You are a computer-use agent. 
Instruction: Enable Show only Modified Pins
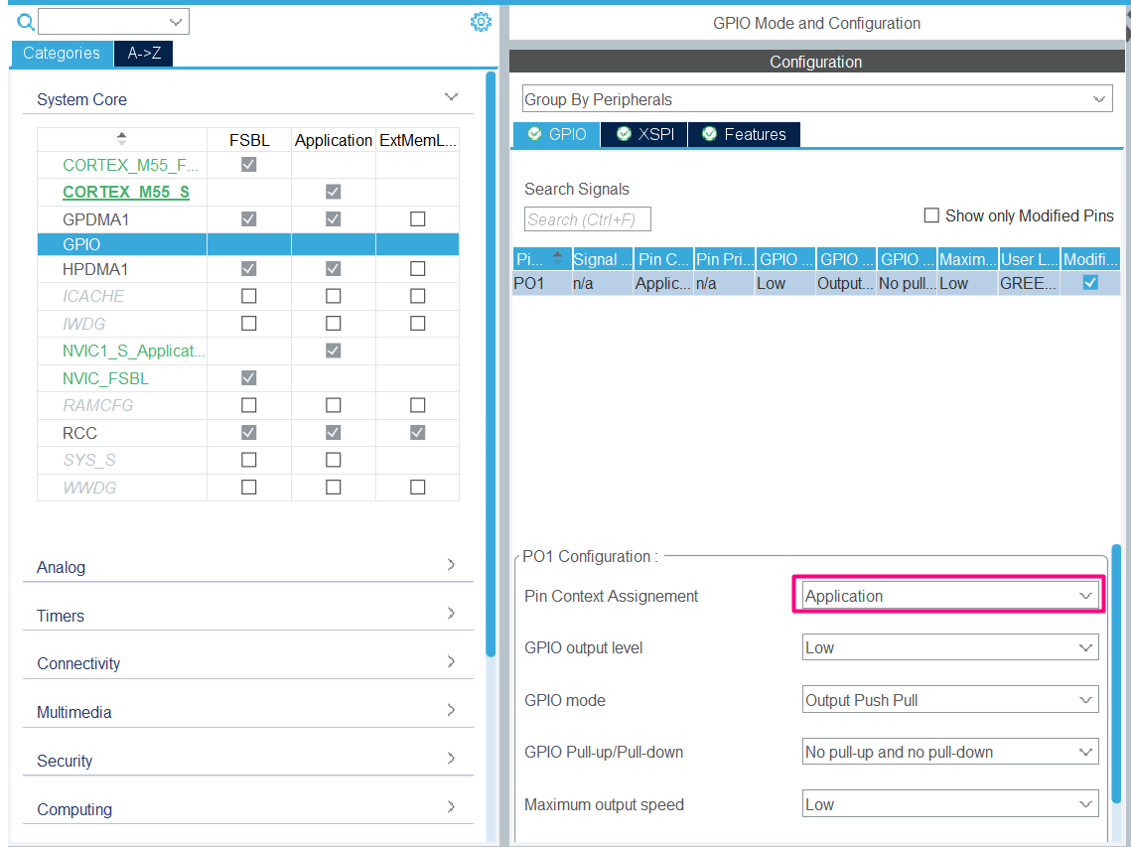(931, 214)
